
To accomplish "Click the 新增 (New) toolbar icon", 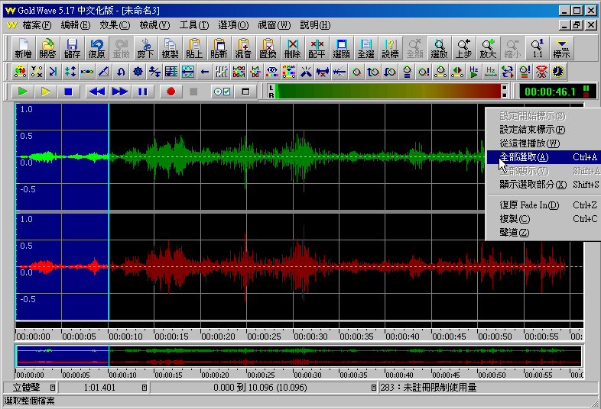I will click(23, 49).
